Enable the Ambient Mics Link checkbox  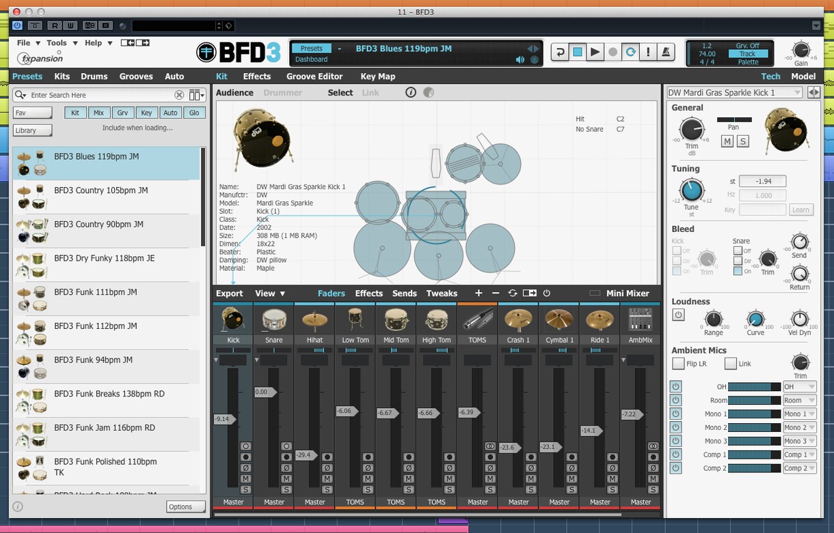click(x=731, y=364)
